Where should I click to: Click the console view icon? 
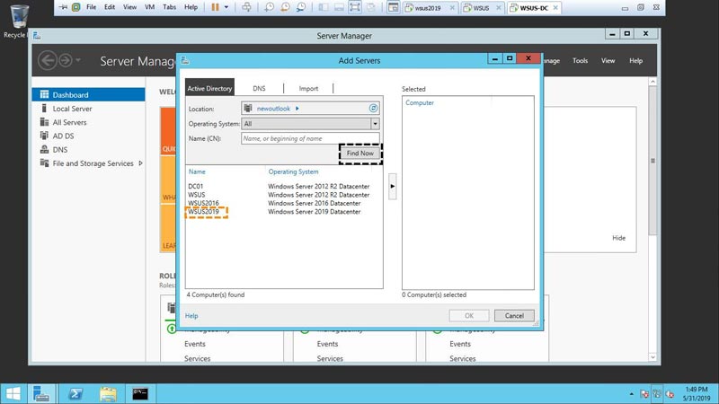(393, 7)
